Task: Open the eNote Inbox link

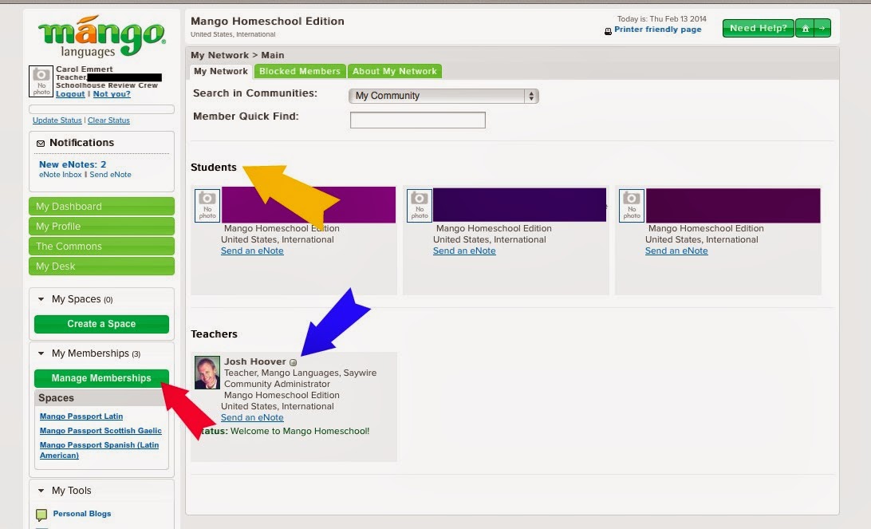Action: [60, 175]
